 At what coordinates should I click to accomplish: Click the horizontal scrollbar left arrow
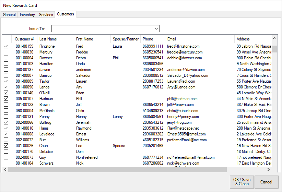(x=5, y=169)
